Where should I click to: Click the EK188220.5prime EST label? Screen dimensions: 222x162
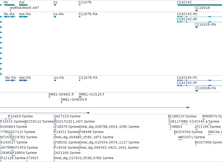pyautogui.click(x=182, y=116)
